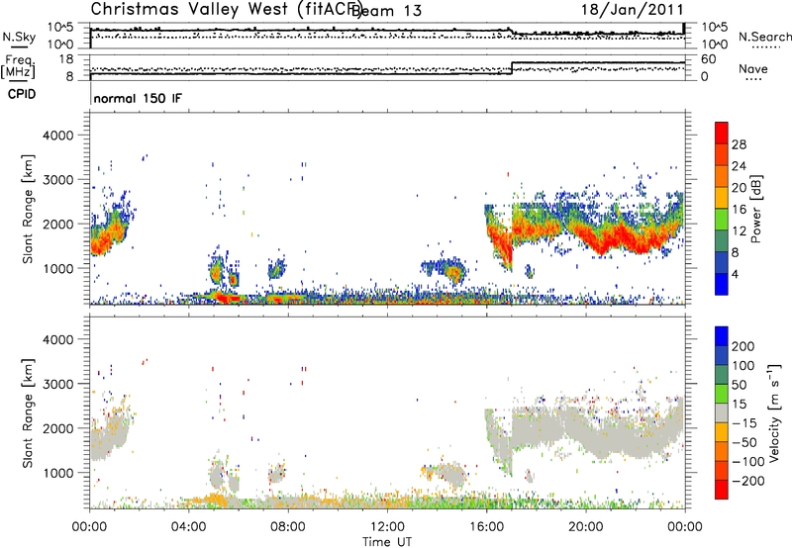This screenshot has height=548, width=792.
Task: Click the 8 label on power colorbar
Action: (x=735, y=253)
